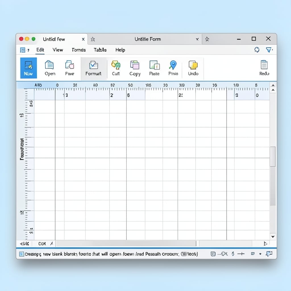291x291 pixels.
Task: Click the speech bubble icon in status bar
Action: (269, 254)
